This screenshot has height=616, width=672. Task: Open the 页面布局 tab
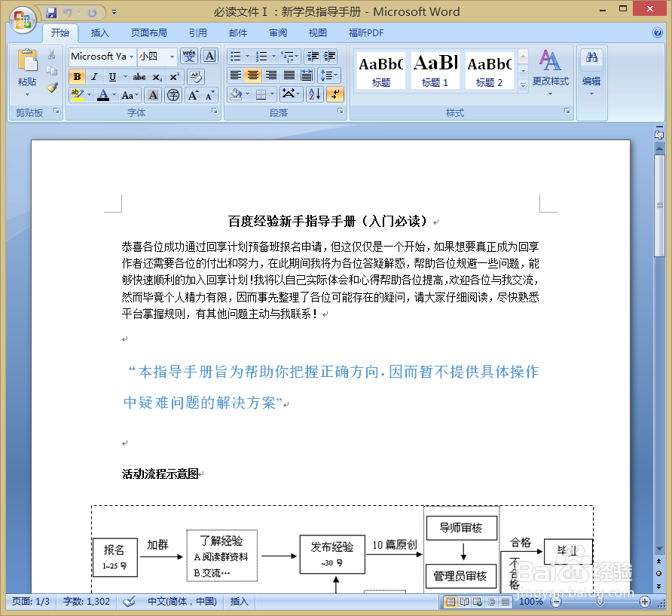point(148,32)
